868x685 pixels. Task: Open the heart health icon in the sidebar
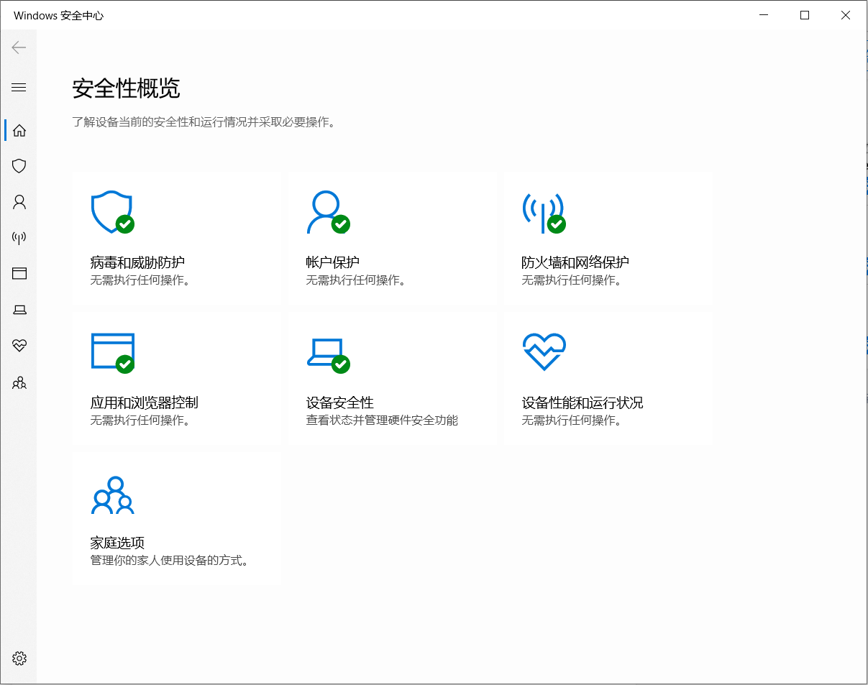pyautogui.click(x=19, y=346)
